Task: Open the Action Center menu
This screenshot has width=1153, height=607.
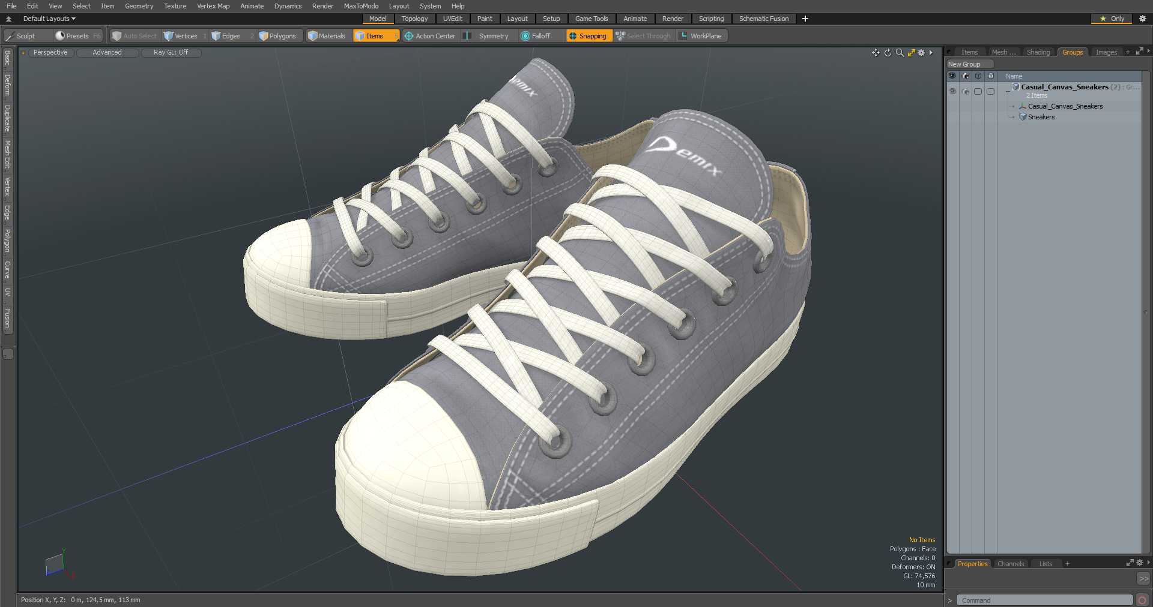Action: coord(430,36)
